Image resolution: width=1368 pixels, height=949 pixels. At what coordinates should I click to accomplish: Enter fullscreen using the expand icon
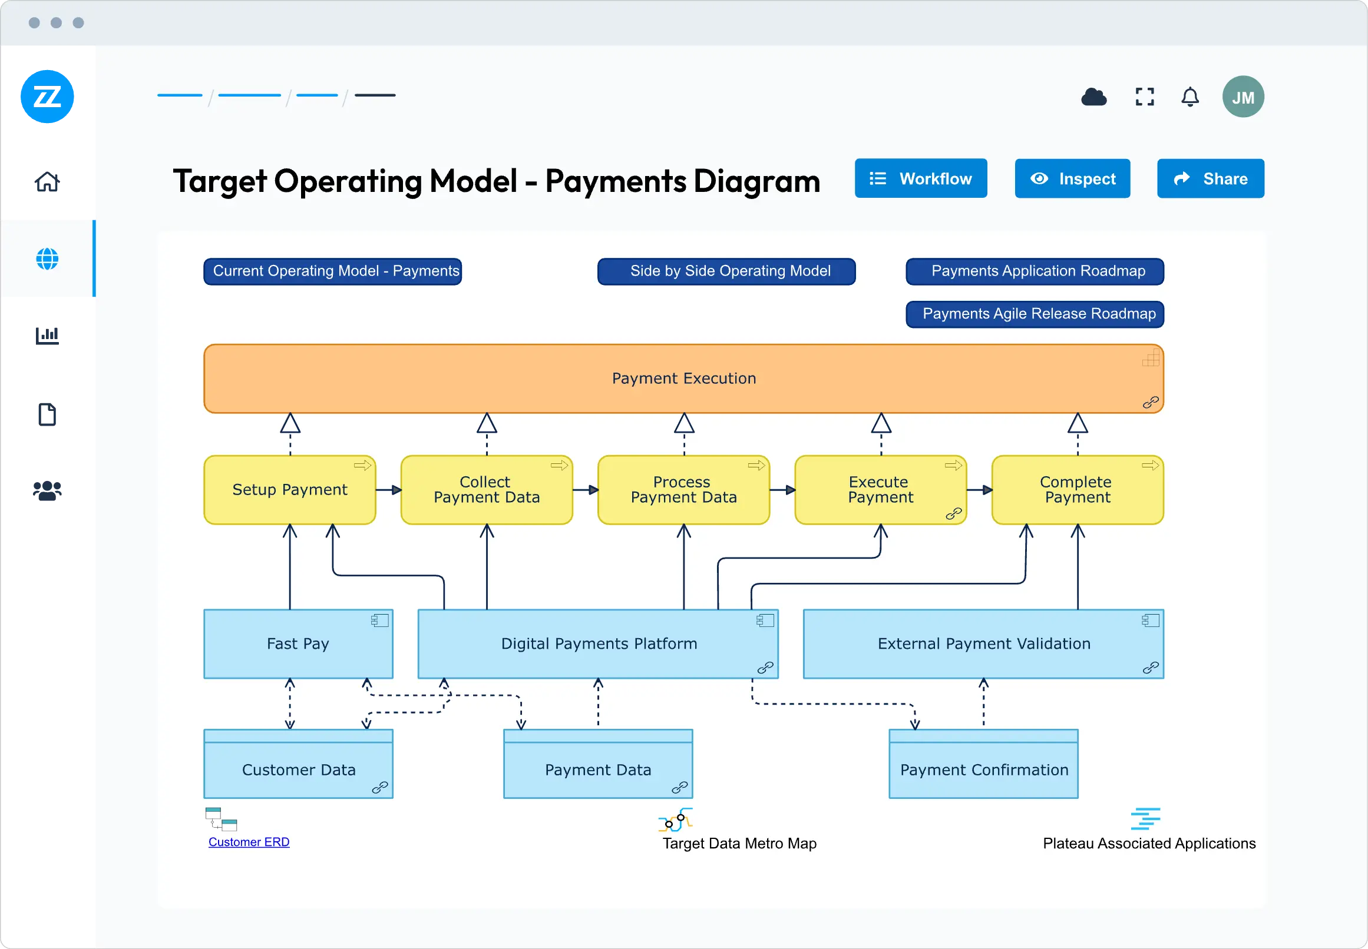coord(1144,97)
